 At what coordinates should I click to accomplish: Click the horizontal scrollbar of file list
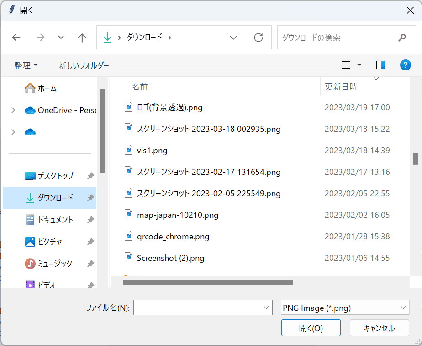pos(208,282)
